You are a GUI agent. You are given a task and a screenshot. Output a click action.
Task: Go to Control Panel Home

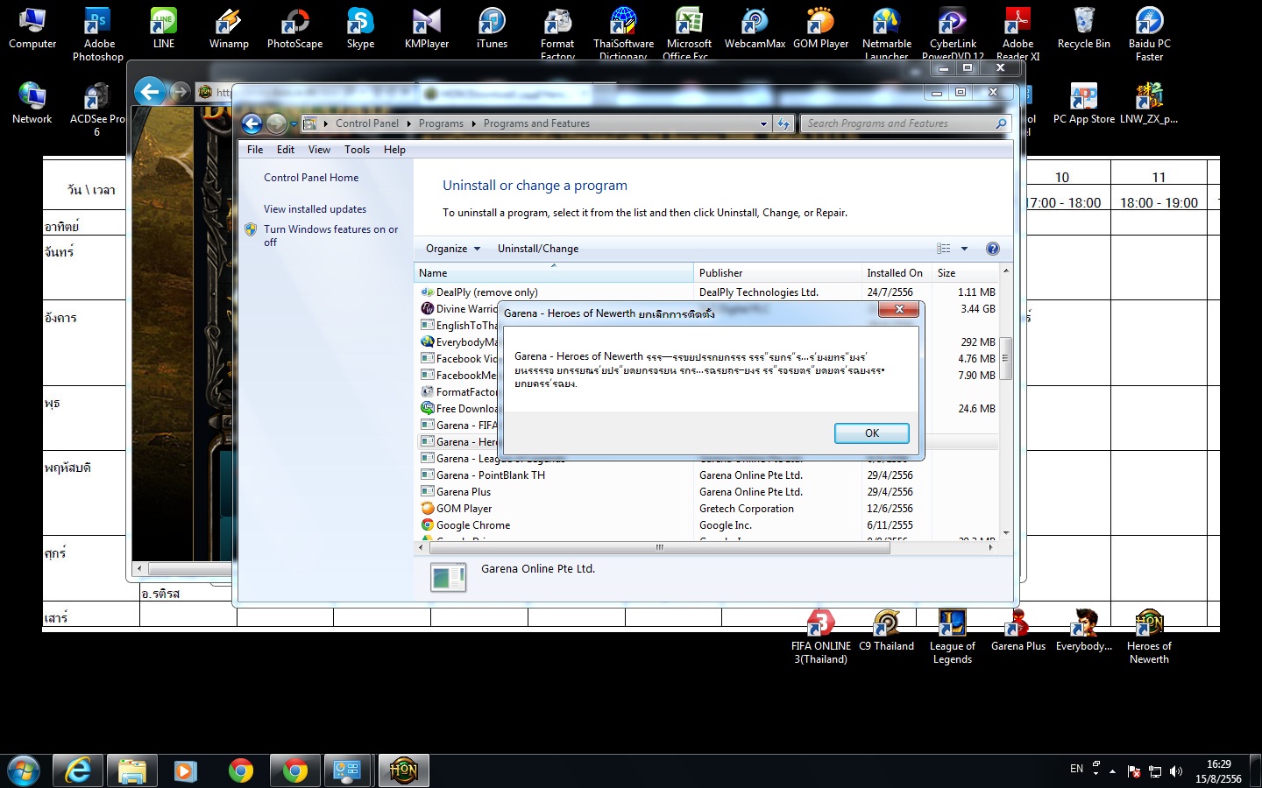(x=311, y=178)
